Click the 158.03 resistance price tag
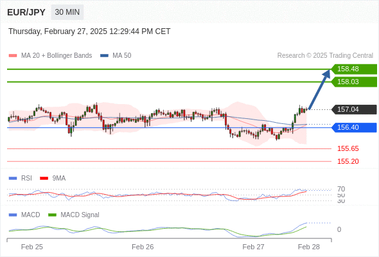This screenshot has height=257, width=379. [354, 82]
